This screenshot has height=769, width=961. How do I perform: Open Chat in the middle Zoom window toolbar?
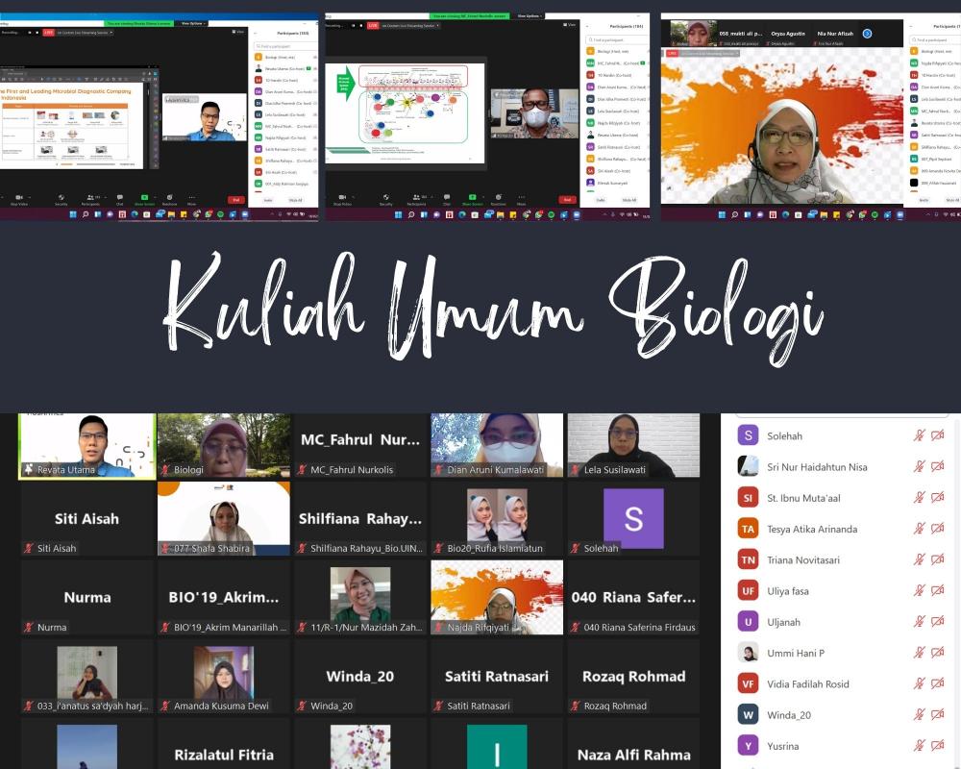446,198
